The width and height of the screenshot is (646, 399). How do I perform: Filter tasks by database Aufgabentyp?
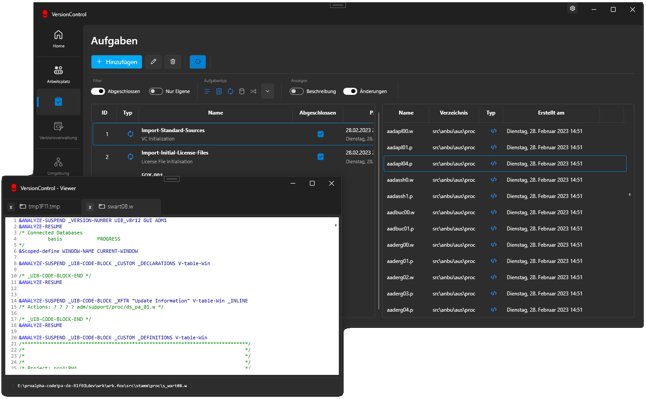(x=242, y=91)
